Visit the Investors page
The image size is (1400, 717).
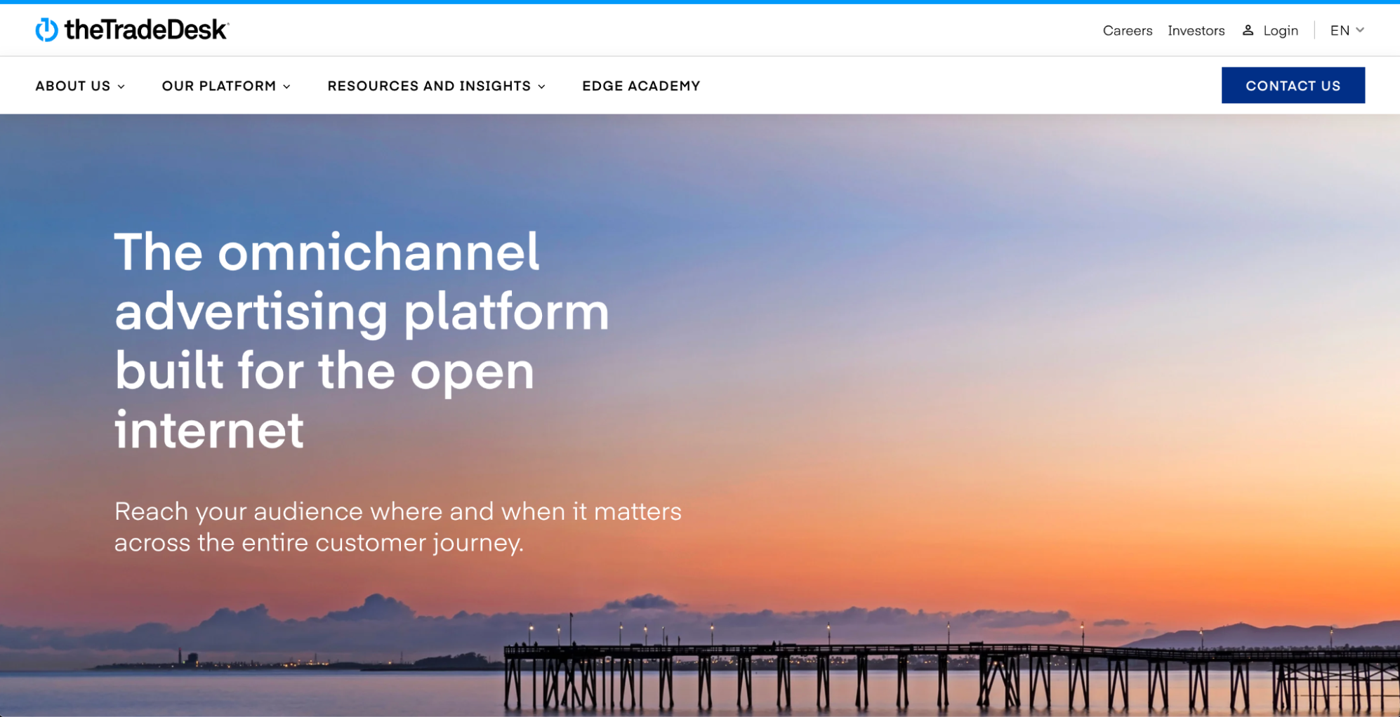tap(1196, 30)
